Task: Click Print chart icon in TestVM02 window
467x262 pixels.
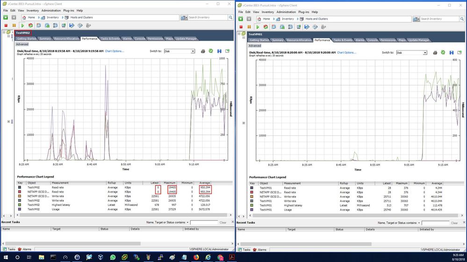Action: 203,51
